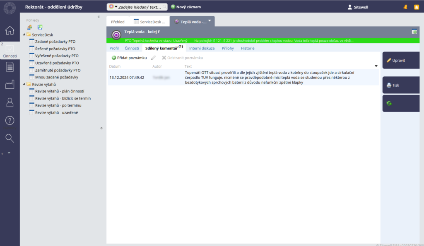
Task: Sort by the Text column header
Action: (x=188, y=66)
